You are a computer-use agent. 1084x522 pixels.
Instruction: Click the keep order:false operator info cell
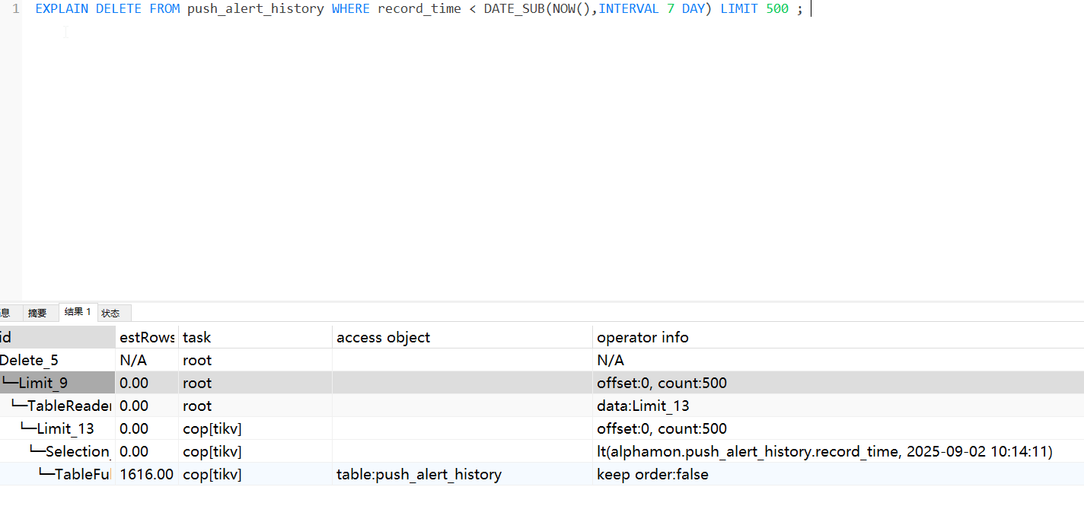pos(652,474)
